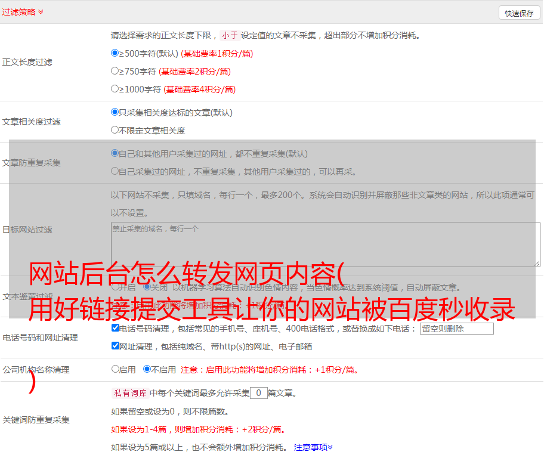
Task: Choose 自己采集过的网址 no-repeat option
Action: [115, 171]
